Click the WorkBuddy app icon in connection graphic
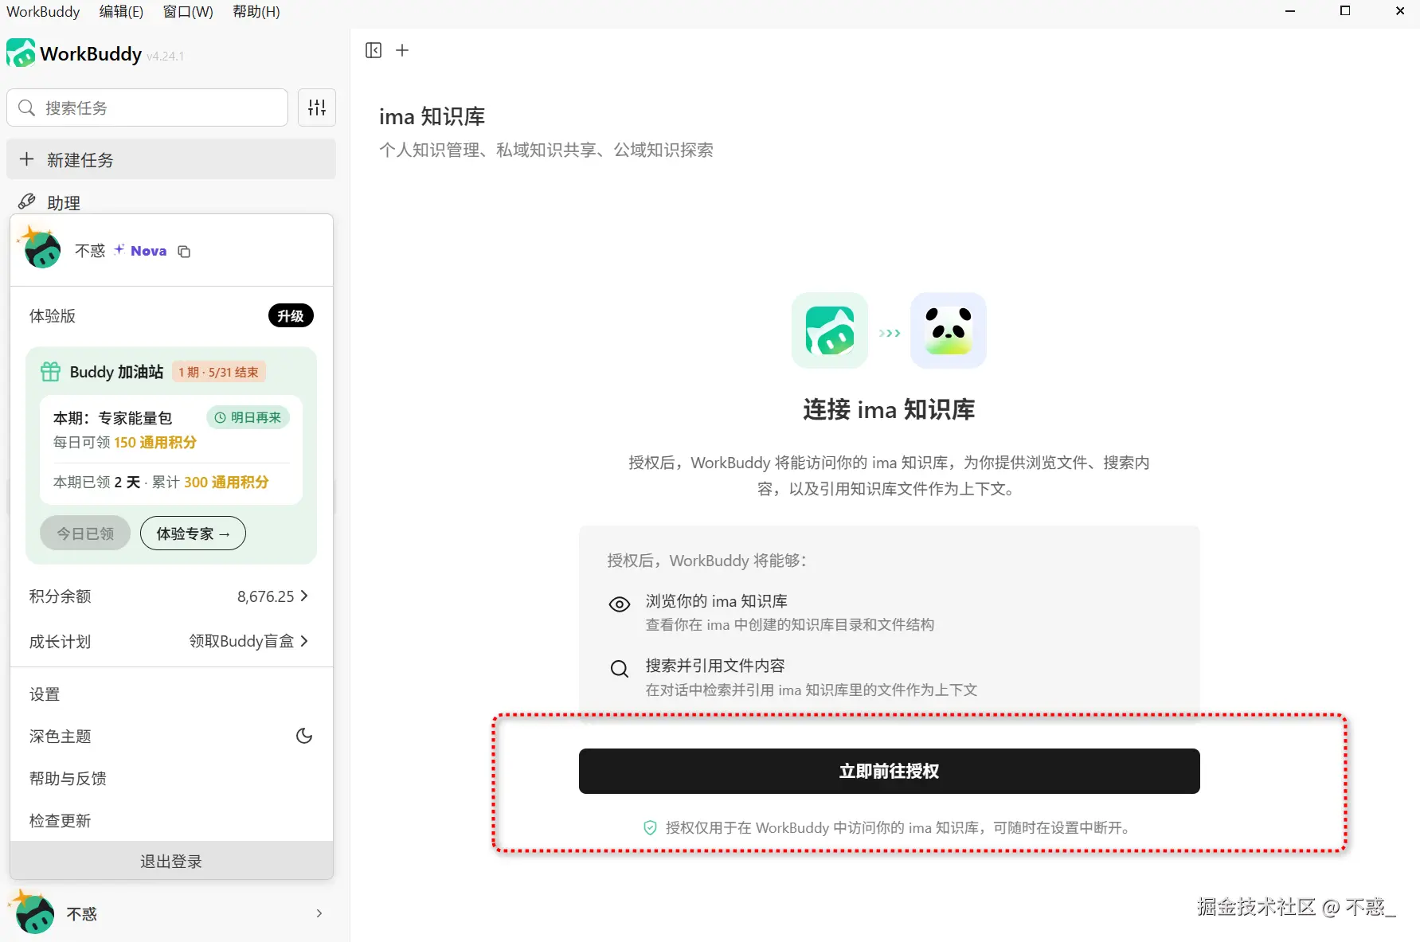Screen dimensions: 1420x942 point(829,330)
